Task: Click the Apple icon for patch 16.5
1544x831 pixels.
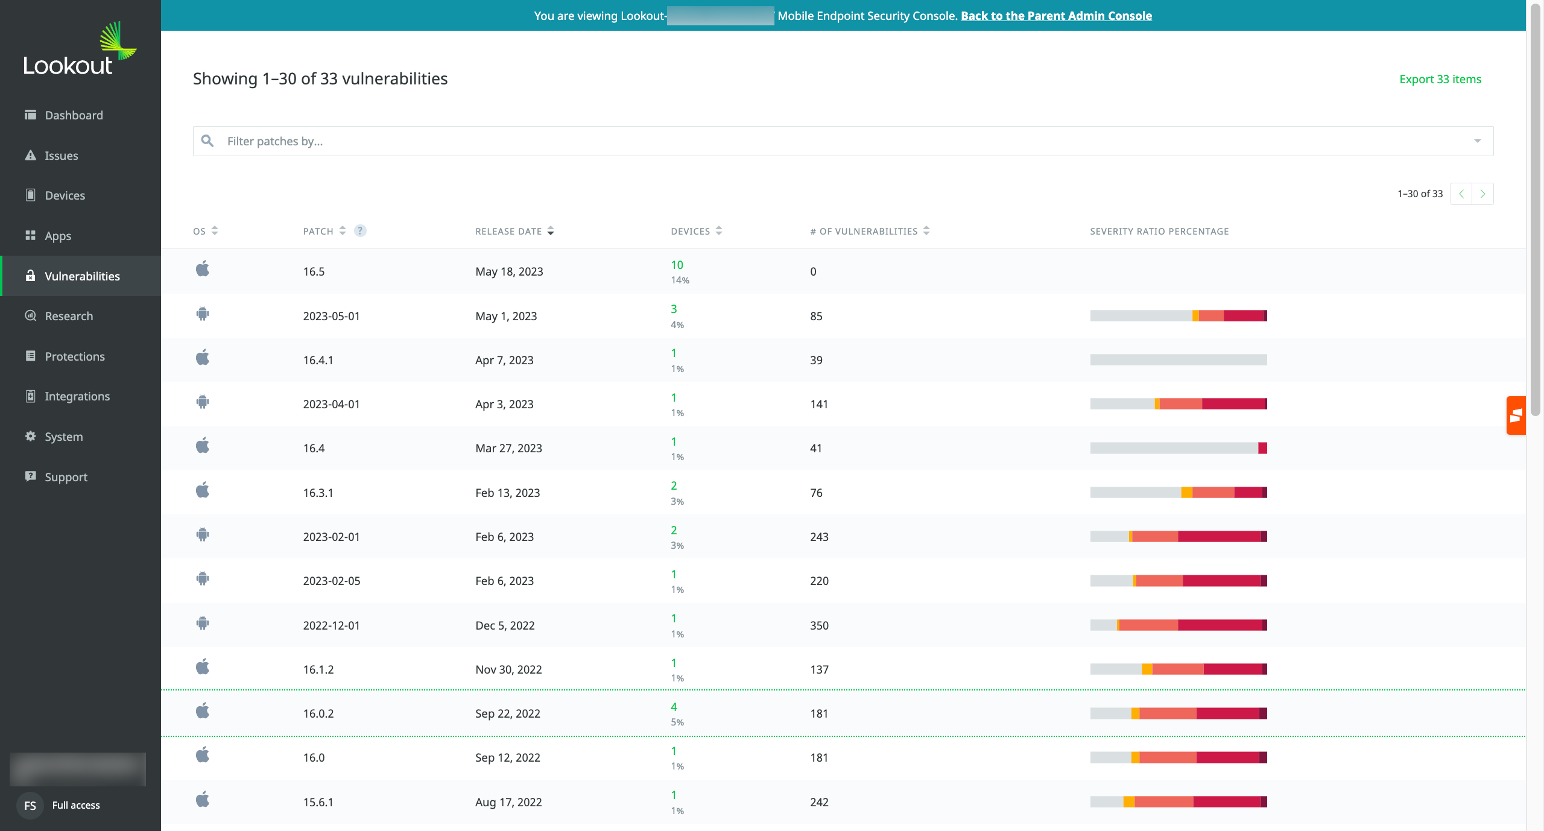Action: tap(203, 269)
